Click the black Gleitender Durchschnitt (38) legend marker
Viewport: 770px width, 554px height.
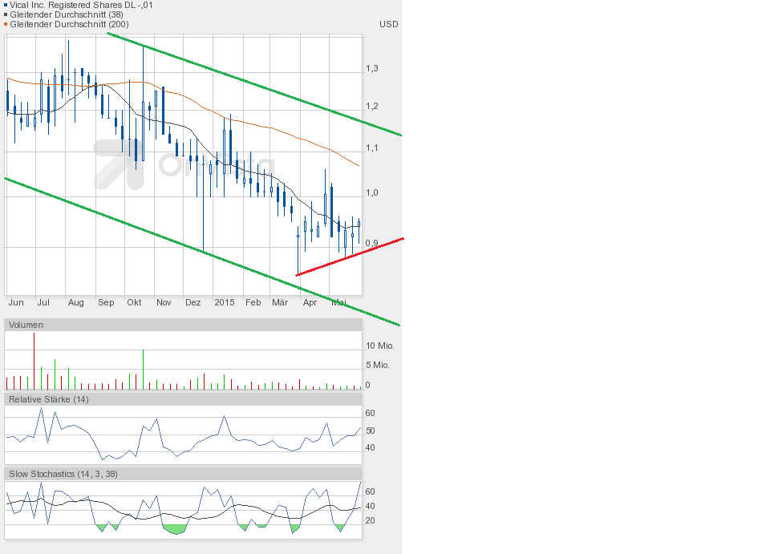6,14
